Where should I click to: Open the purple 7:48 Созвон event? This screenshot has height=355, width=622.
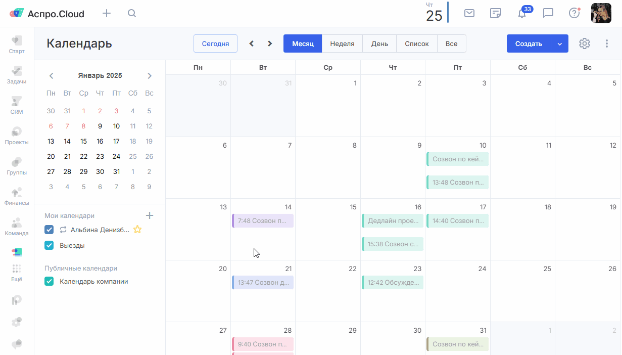tap(263, 221)
